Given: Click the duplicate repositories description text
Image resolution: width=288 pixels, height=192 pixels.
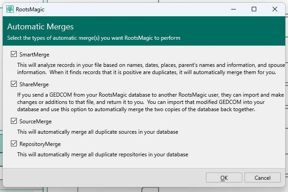Looking at the screenshot, I should point(103,155).
